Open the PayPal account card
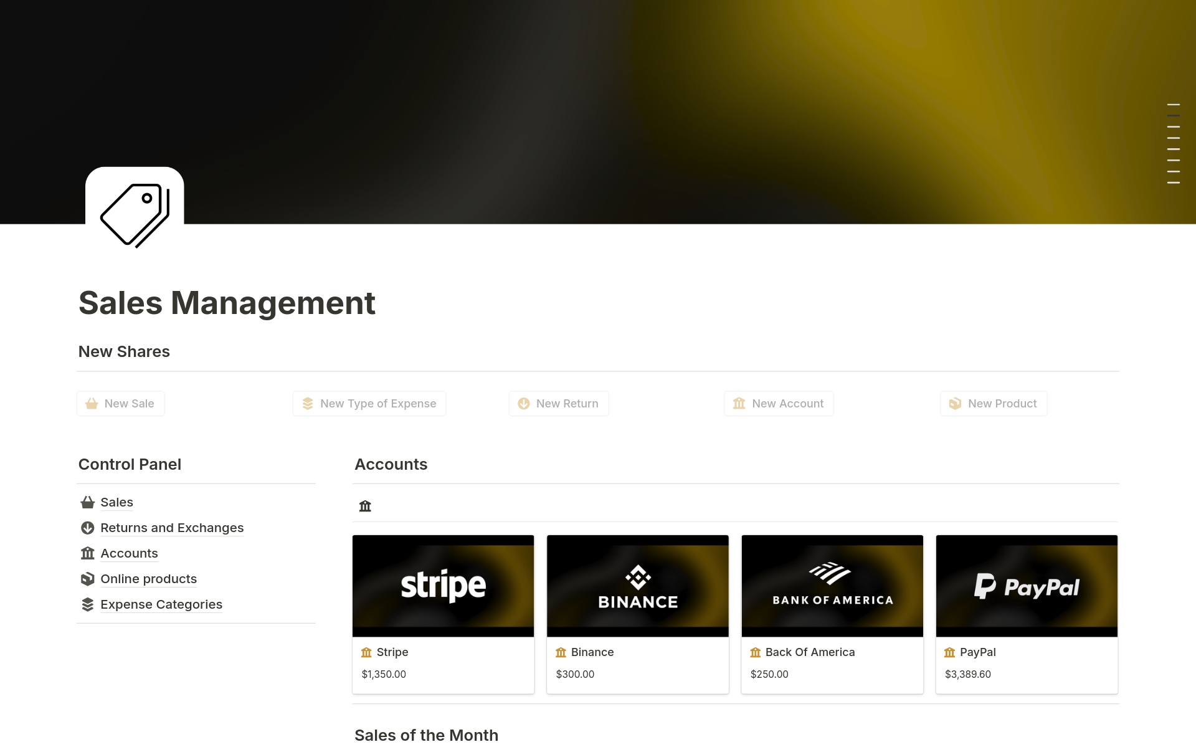The height and width of the screenshot is (747, 1196). pos(1027,586)
